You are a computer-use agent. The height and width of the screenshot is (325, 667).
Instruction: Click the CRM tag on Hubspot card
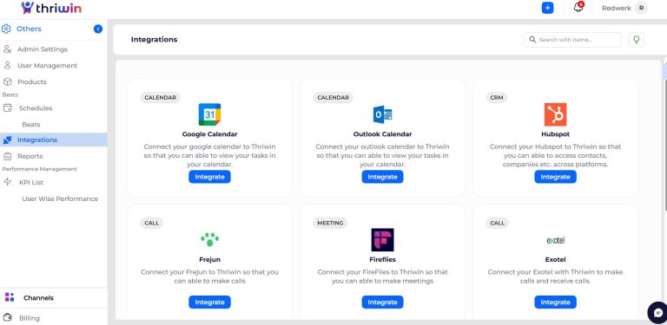click(x=497, y=98)
